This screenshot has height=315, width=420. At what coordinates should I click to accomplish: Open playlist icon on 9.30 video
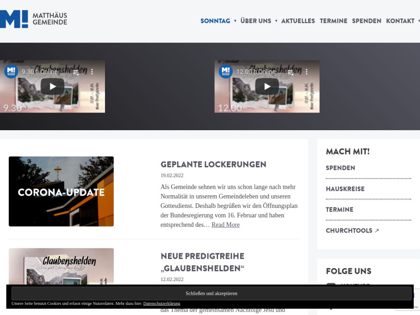pyautogui.click(x=76, y=72)
